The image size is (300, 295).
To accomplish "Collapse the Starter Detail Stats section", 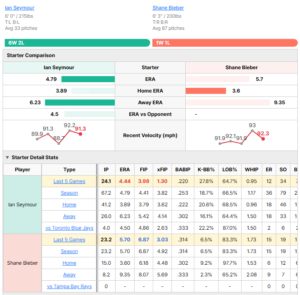I will pos(7,157).
